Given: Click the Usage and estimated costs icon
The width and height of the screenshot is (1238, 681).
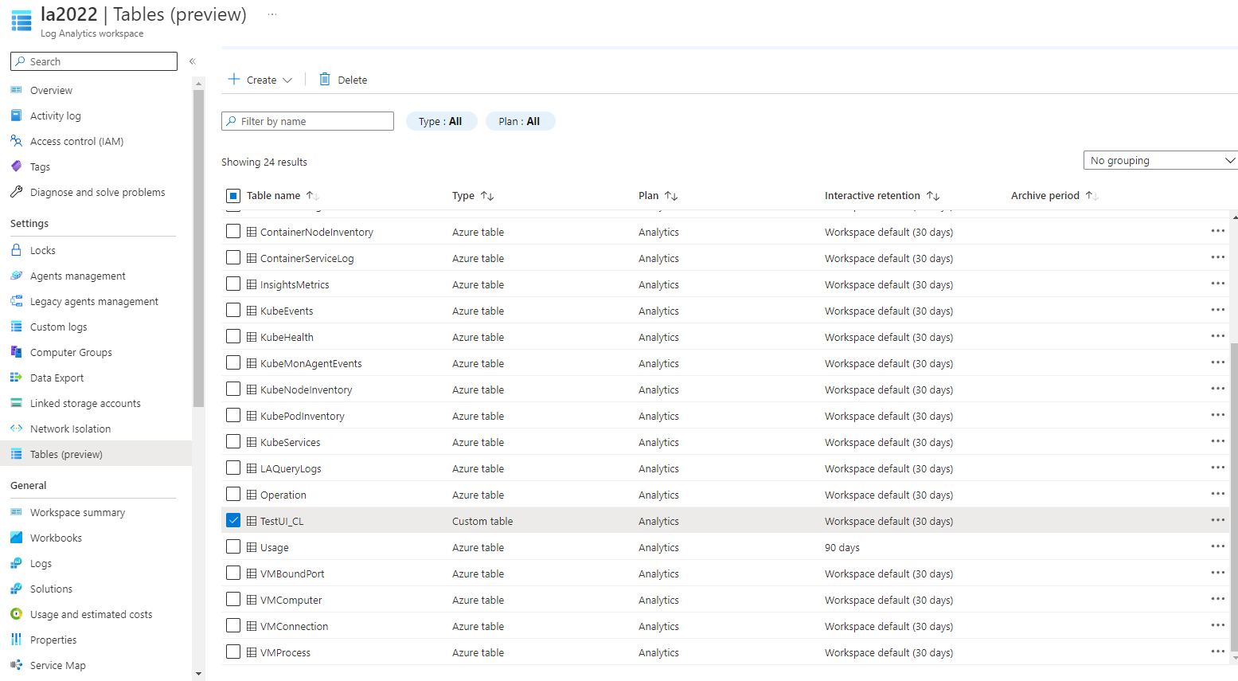Looking at the screenshot, I should point(16,614).
